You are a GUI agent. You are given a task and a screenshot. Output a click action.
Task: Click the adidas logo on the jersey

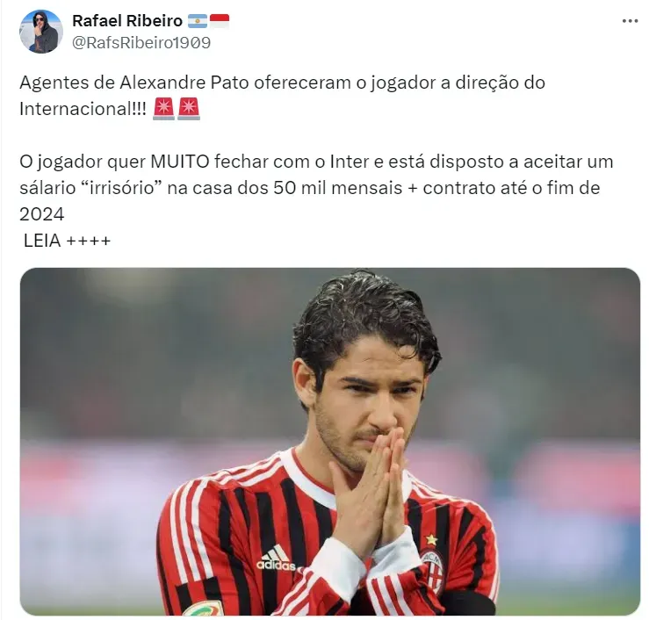coord(276,559)
